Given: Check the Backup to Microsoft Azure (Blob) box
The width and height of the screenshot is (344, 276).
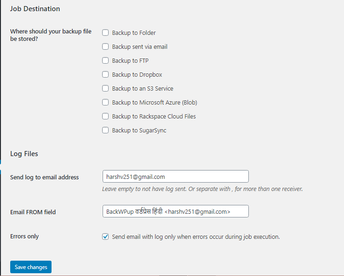Looking at the screenshot, I should [105, 103].
